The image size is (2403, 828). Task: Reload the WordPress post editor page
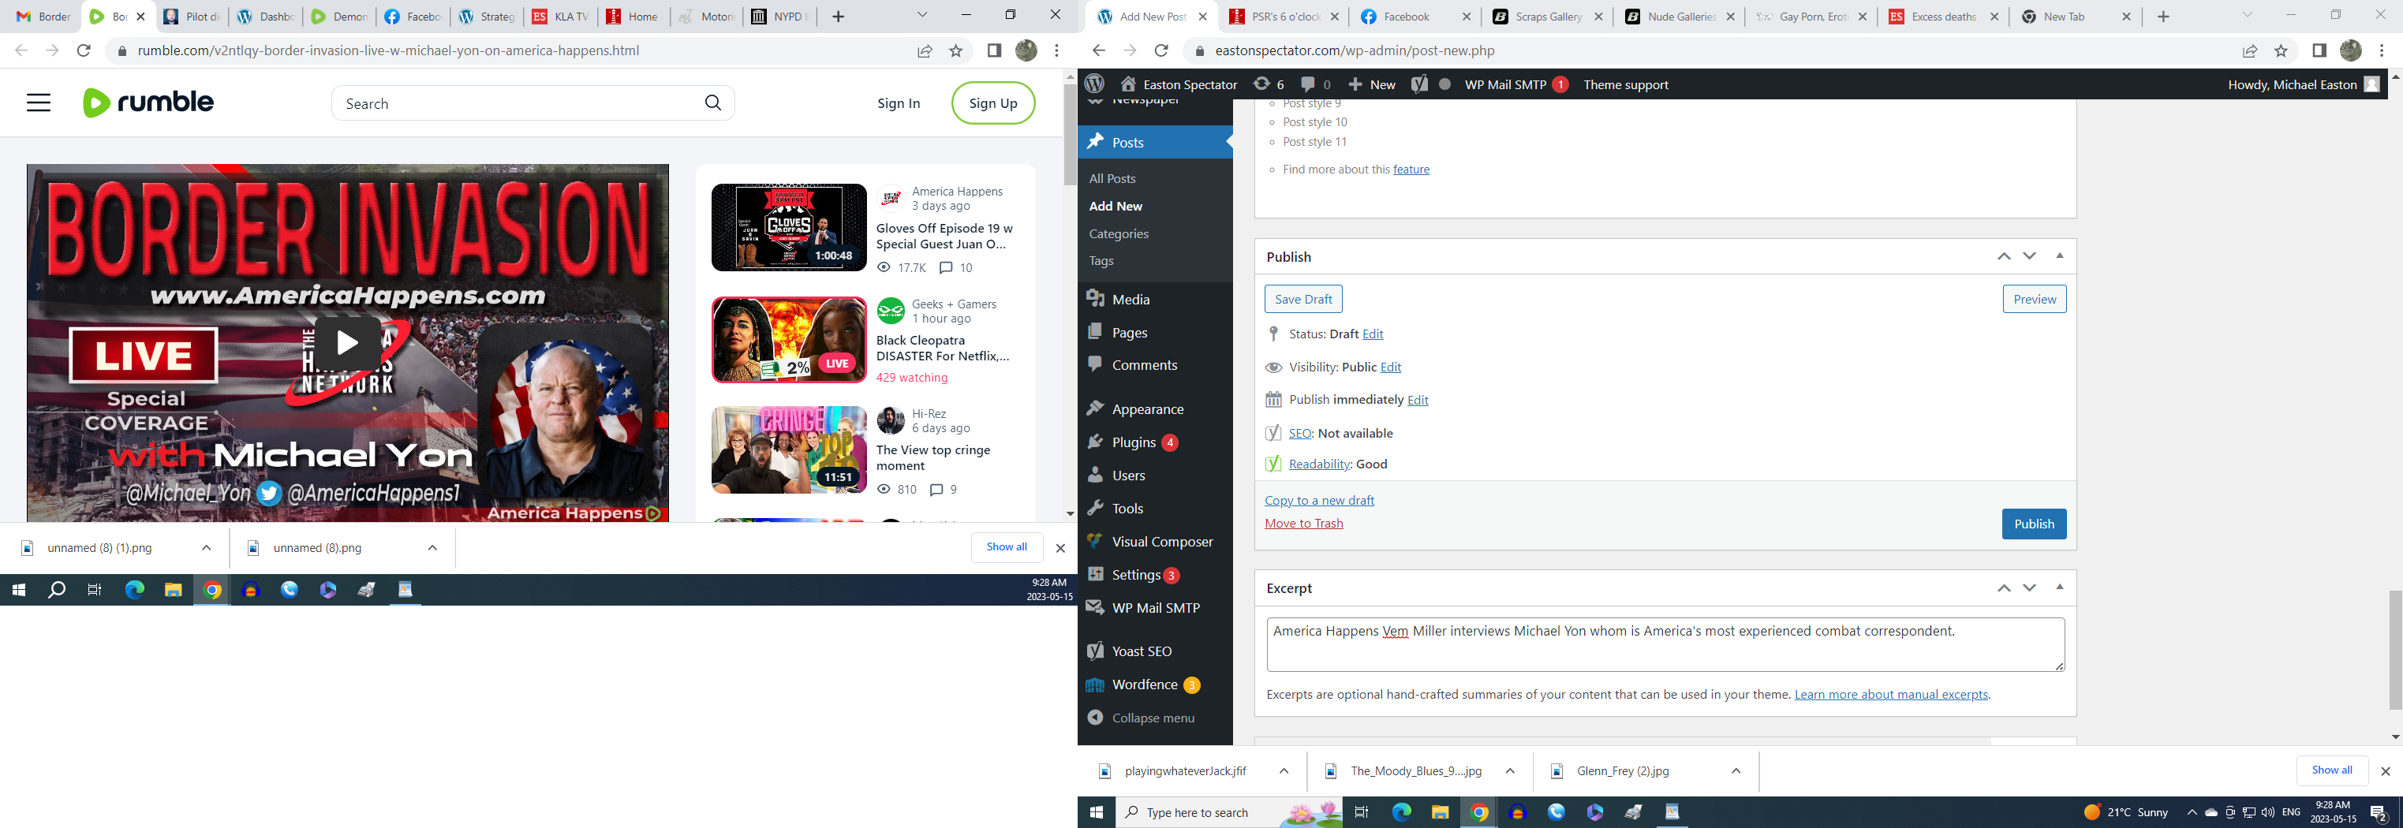pos(1161,50)
